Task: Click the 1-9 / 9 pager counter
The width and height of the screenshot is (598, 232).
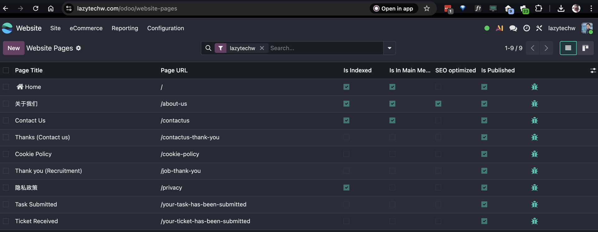Action: click(x=513, y=48)
